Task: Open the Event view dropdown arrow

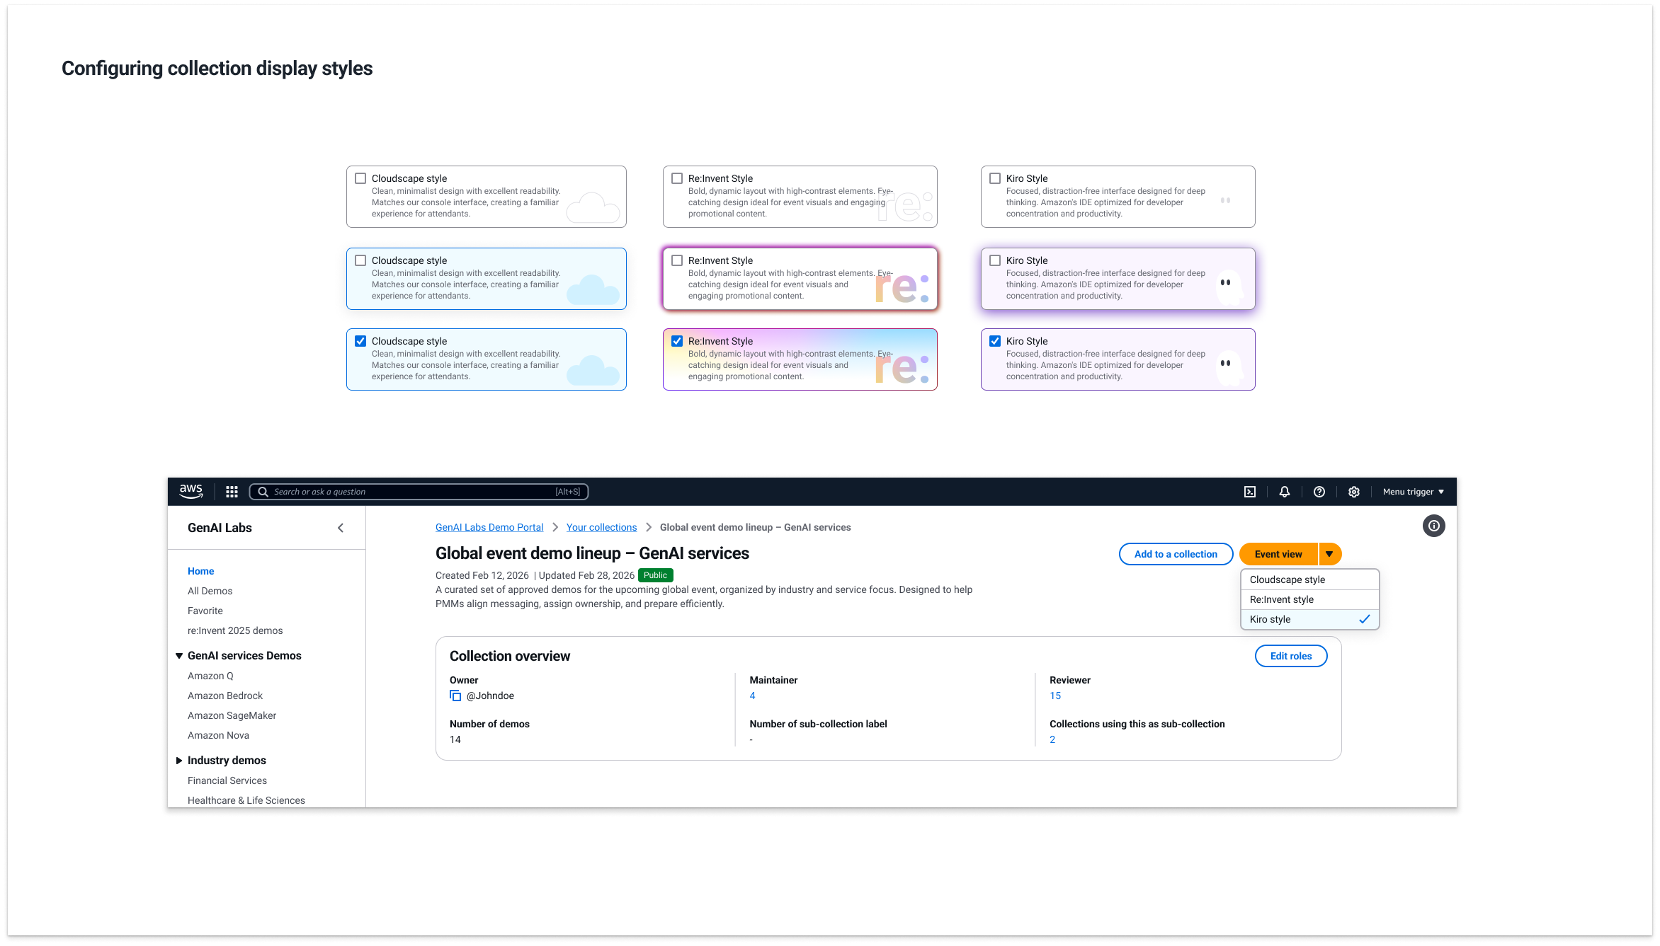Action: tap(1330, 554)
